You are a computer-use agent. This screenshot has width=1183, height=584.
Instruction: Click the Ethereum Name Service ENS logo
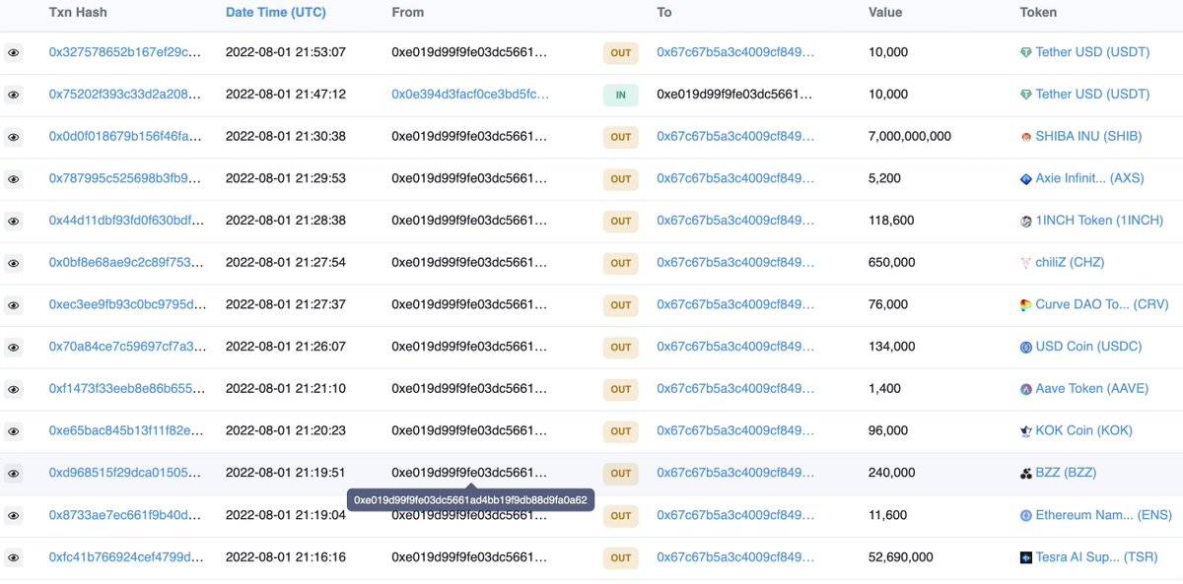click(x=1025, y=515)
